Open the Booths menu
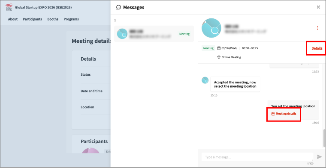326x168 pixels. point(53,19)
